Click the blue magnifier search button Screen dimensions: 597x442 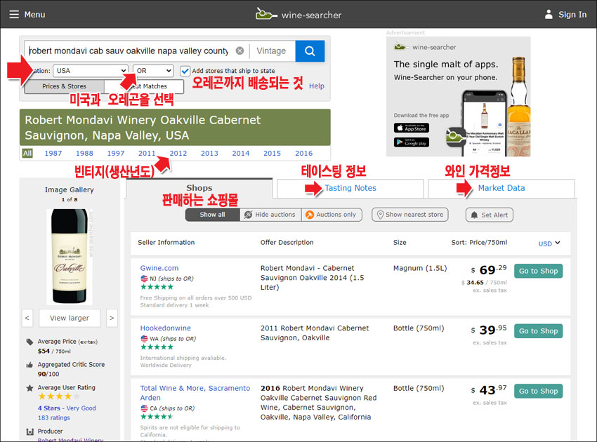click(x=310, y=51)
